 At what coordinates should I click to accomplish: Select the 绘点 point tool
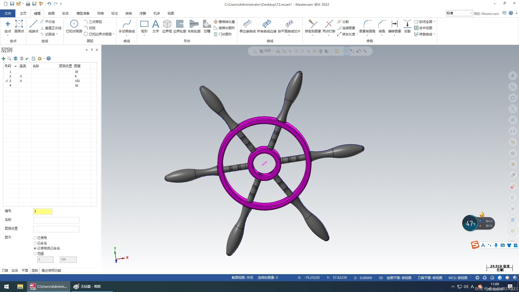coord(8,26)
